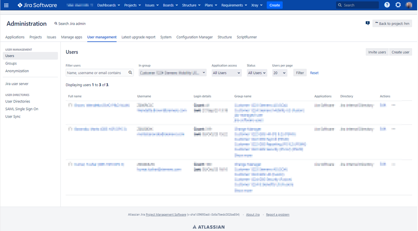Focus the top bar Search field
Image resolution: width=418 pixels, height=231 pixels.
pyautogui.click(x=357, y=5)
